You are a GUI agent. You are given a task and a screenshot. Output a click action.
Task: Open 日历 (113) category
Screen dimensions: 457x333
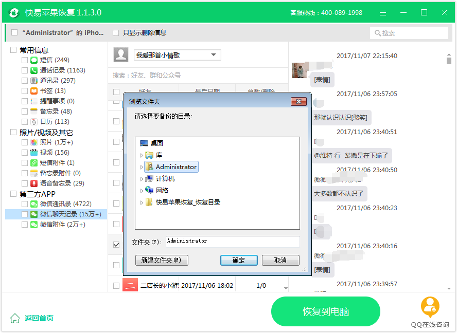(x=55, y=122)
